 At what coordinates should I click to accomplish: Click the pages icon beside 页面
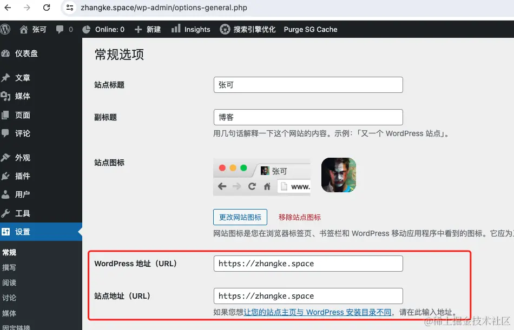pos(5,115)
